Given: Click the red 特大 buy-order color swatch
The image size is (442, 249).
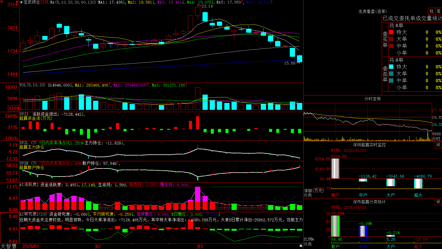Looking at the screenshot, I should tap(391, 32).
